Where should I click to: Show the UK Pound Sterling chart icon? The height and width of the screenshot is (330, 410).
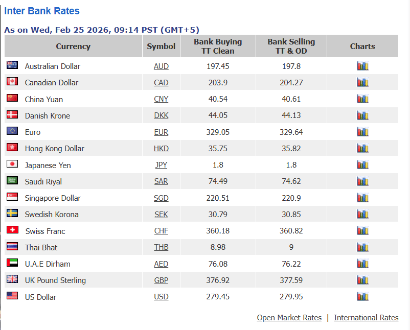pos(362,280)
